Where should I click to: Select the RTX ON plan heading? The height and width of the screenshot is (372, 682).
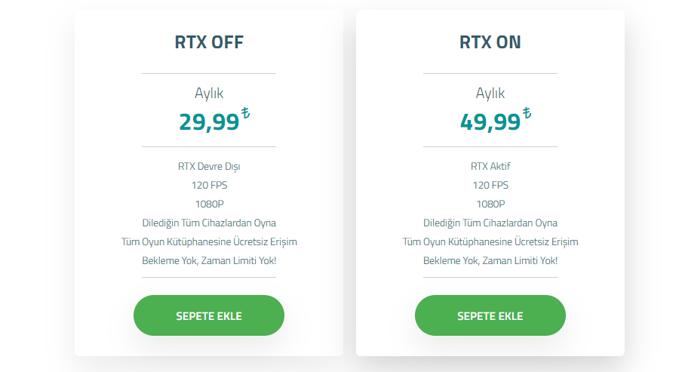490,42
